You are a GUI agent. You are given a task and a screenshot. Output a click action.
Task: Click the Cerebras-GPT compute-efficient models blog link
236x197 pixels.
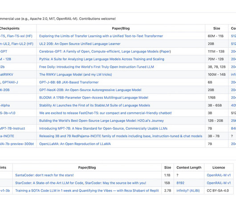coord(99,52)
